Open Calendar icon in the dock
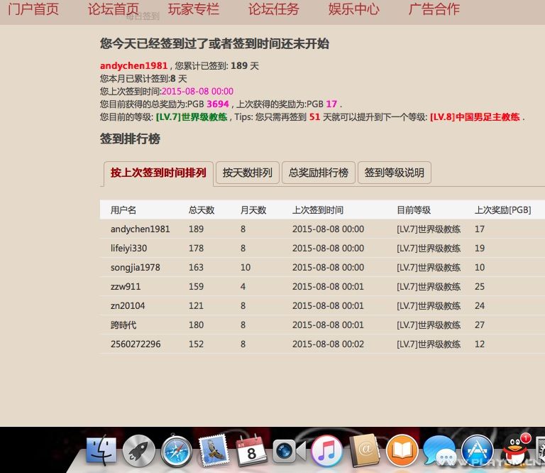 click(251, 451)
